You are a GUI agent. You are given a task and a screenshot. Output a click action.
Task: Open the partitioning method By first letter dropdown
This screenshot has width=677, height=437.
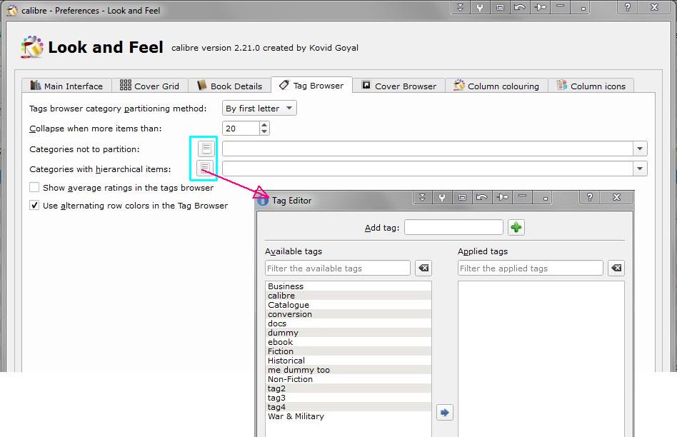pyautogui.click(x=259, y=108)
